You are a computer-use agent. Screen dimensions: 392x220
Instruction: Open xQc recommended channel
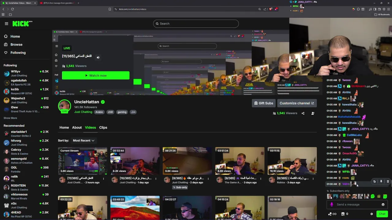(x=26, y=205)
